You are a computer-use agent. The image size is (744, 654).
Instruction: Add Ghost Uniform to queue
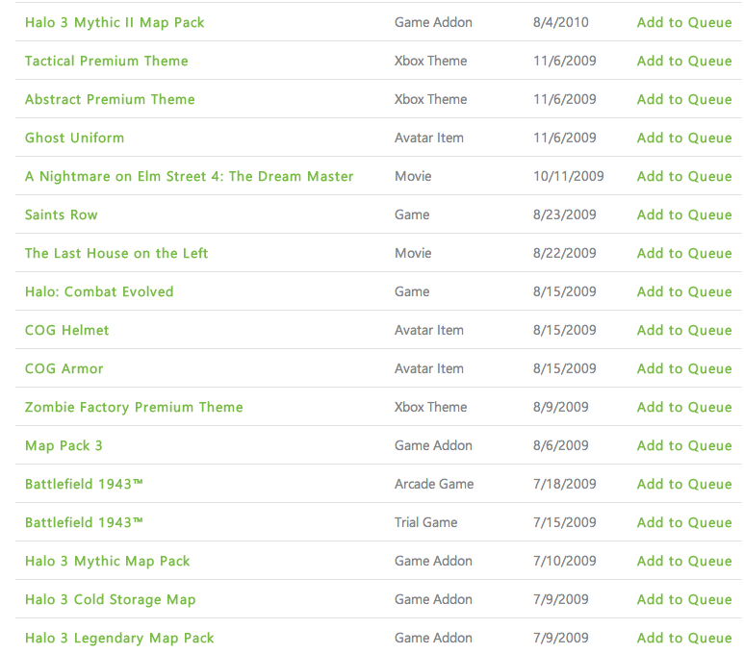click(684, 138)
